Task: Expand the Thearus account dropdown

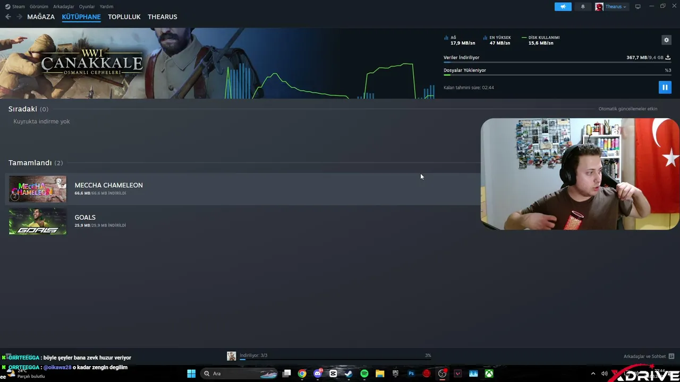Action: pyautogui.click(x=616, y=6)
